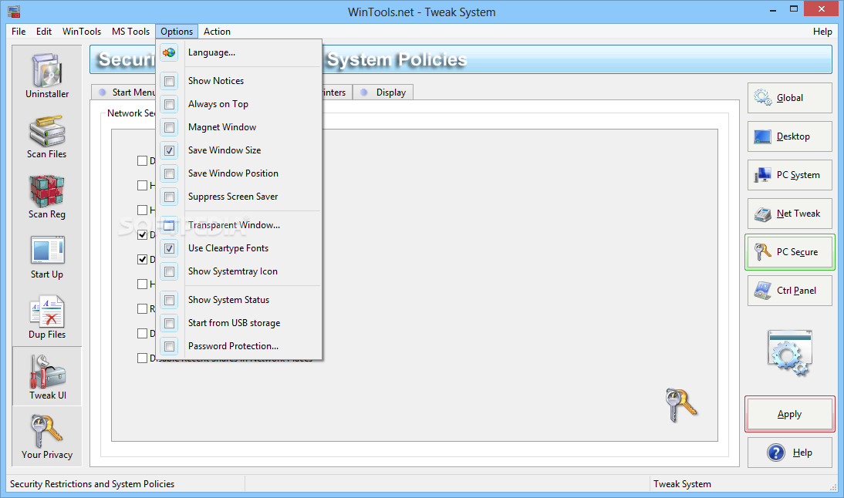Open the WinTools menu
The image size is (844, 498).
click(82, 32)
